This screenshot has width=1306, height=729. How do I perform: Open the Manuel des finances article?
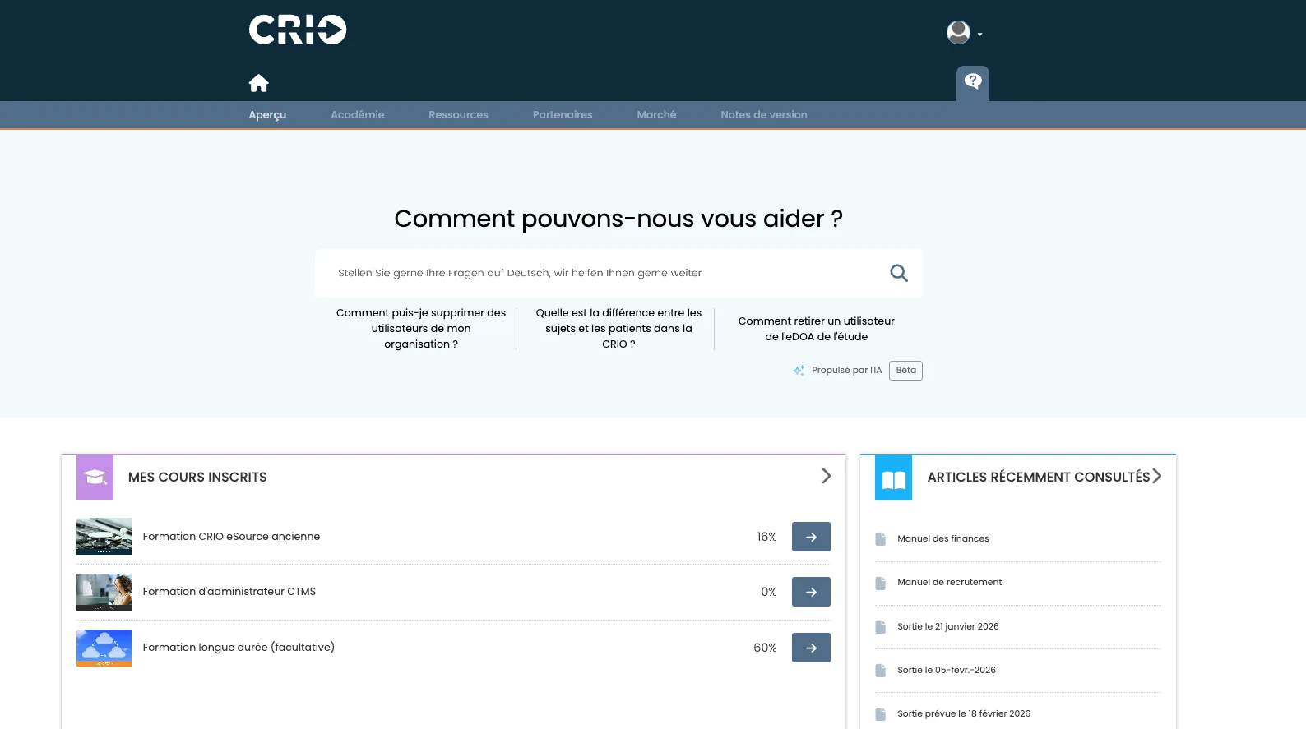pos(942,539)
